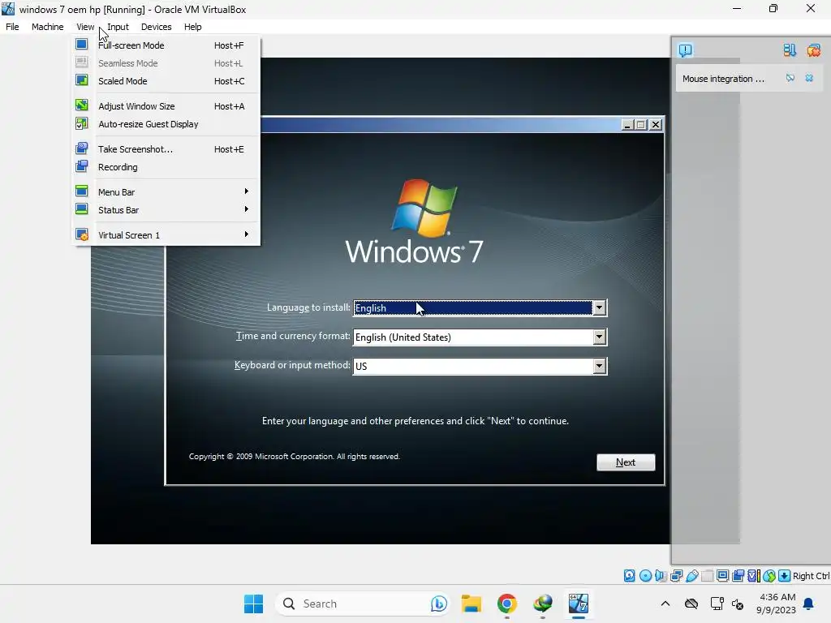
Task: Click Next in Windows 7 setup
Action: (626, 462)
